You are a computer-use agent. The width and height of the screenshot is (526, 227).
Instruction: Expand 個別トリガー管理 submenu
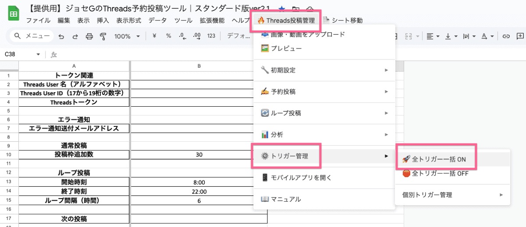point(453,195)
